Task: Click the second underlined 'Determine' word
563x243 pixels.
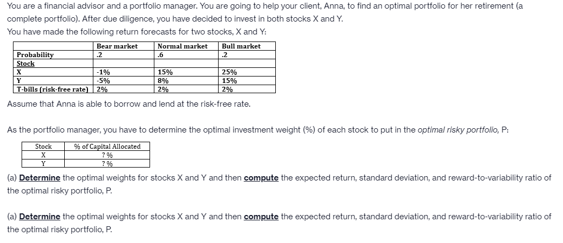Action: pos(39,217)
